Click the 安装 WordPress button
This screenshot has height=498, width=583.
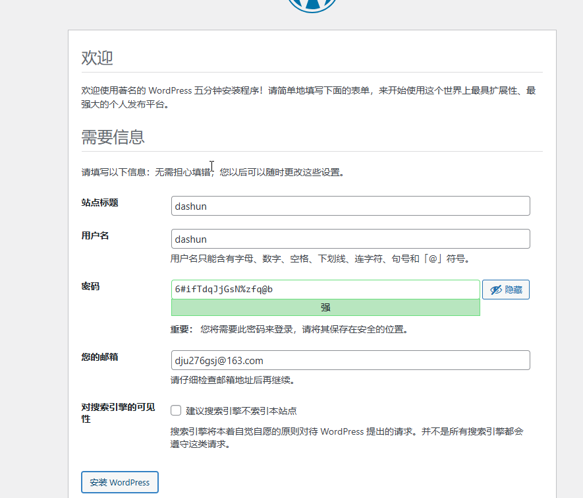coord(120,482)
